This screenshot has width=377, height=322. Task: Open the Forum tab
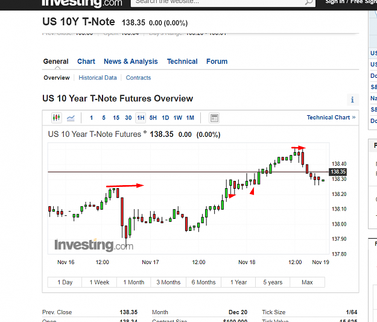(x=217, y=62)
